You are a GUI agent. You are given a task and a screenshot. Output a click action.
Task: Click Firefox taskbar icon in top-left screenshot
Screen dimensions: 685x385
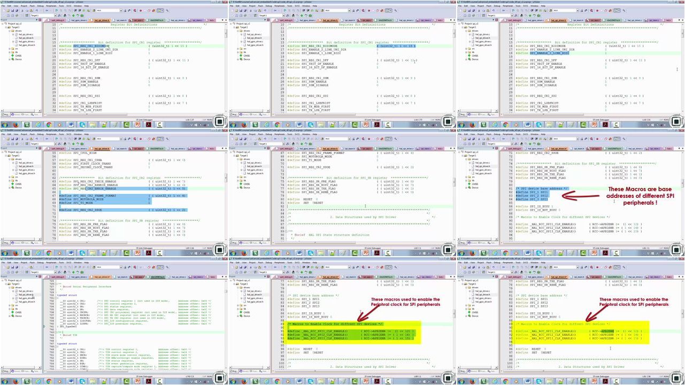[16, 125]
